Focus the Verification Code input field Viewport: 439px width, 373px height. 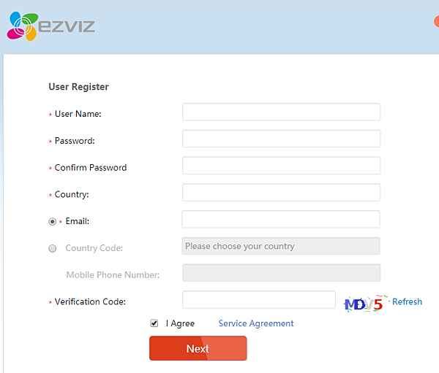[259, 299]
